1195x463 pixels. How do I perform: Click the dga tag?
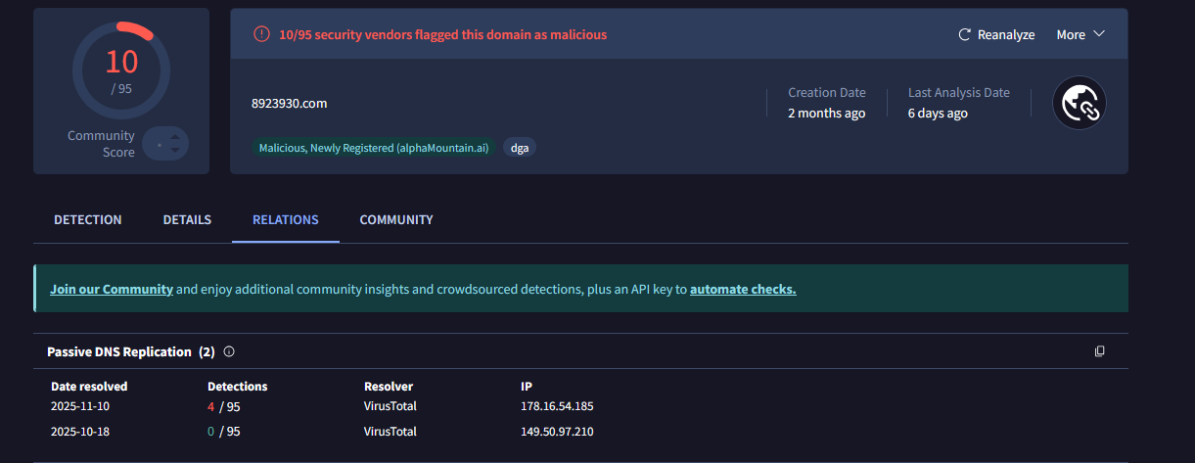coord(520,148)
